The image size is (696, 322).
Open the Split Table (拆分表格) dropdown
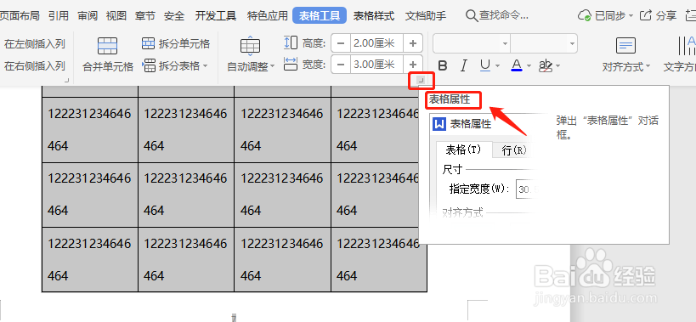coord(175,66)
